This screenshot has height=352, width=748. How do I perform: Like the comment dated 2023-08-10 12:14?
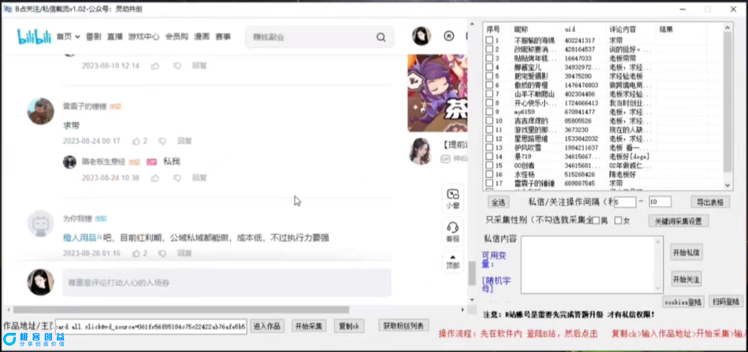[x=155, y=66]
